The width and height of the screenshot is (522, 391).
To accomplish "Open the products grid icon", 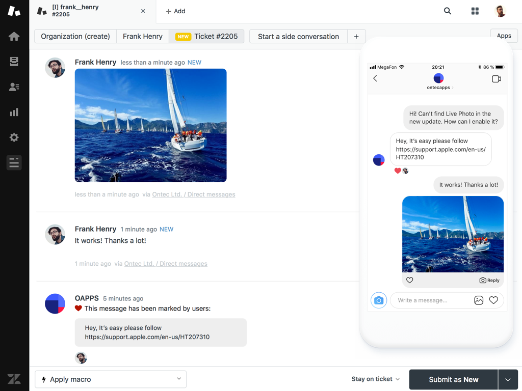I will coord(475,11).
